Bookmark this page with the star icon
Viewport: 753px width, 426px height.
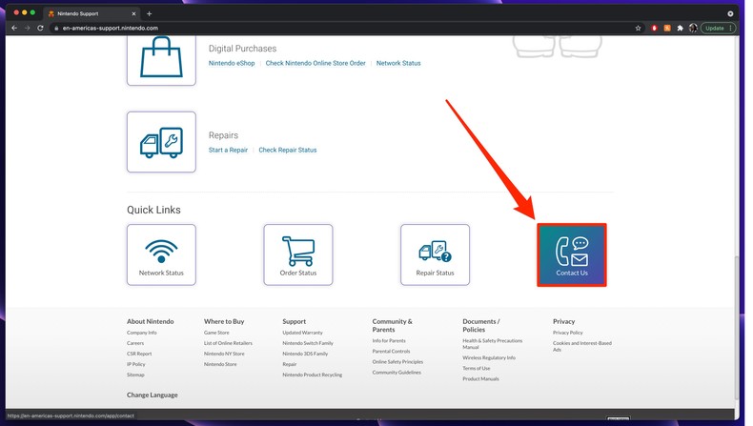[x=638, y=28]
